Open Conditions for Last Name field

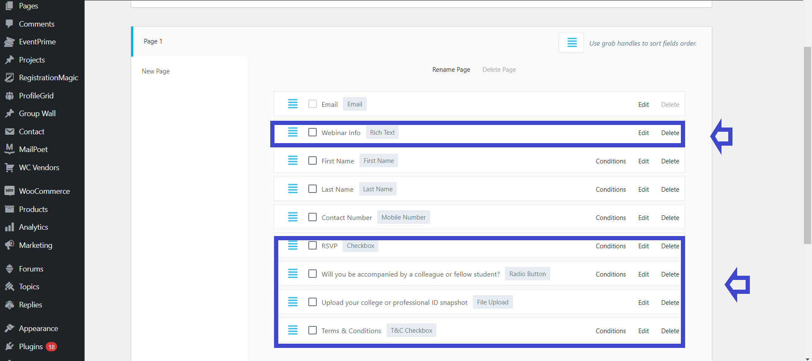(x=610, y=189)
